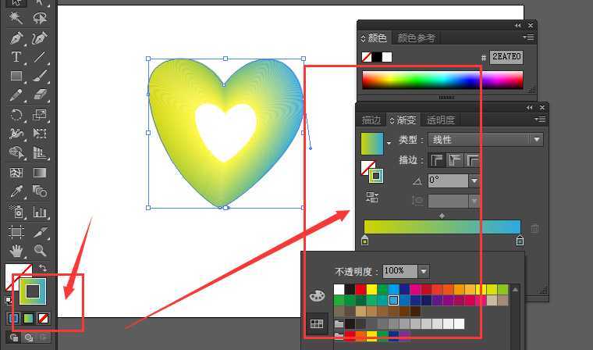Click the right blue gradient stop
This screenshot has height=350, width=593.
520,240
